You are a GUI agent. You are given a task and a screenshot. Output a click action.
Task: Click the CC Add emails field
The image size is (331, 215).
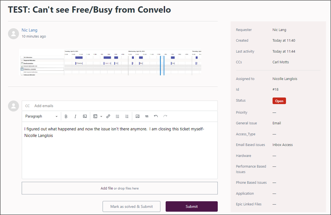point(124,106)
